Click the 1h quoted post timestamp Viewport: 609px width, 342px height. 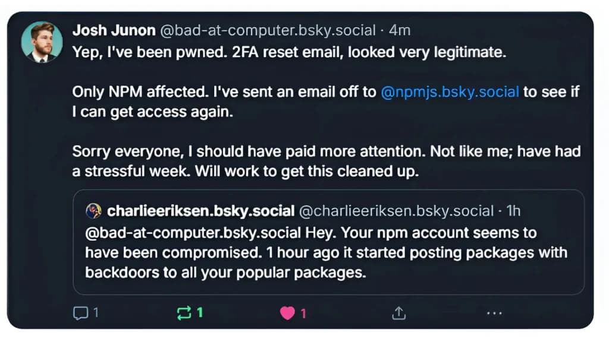click(513, 211)
